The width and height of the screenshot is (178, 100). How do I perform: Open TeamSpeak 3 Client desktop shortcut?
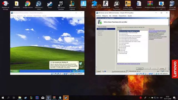39,5
